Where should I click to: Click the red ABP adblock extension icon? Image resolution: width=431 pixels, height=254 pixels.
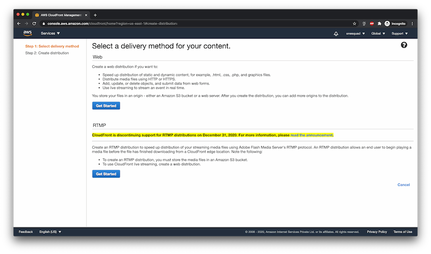[x=372, y=23]
